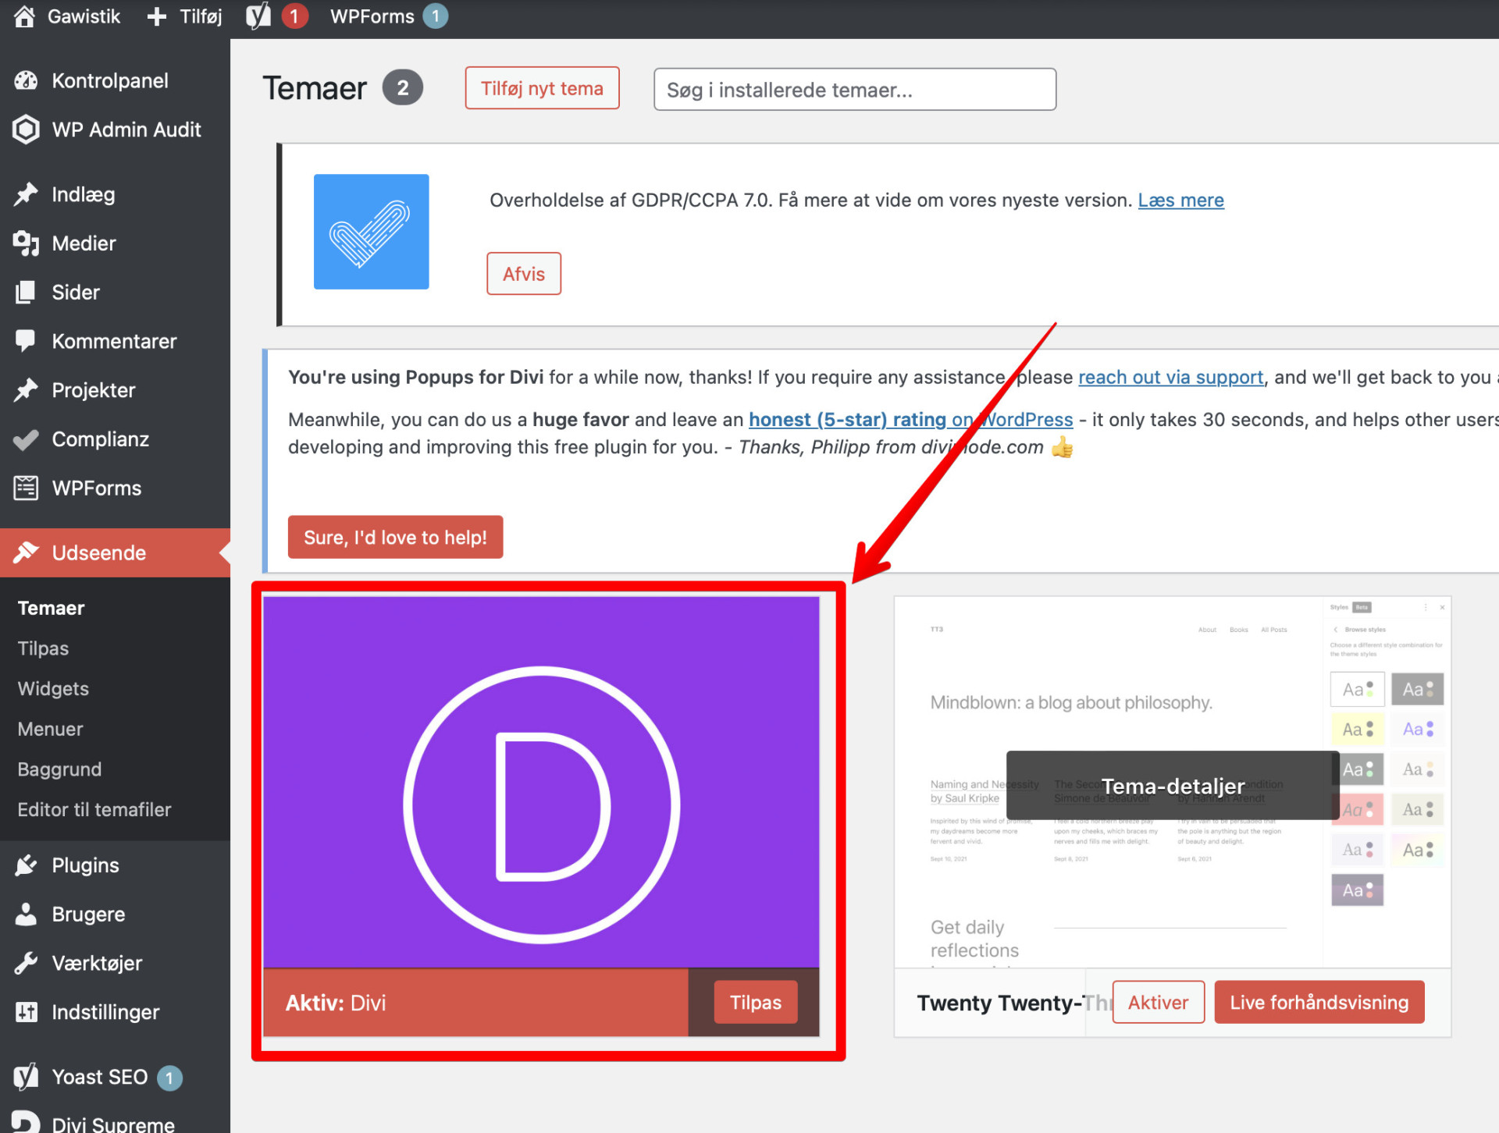The height and width of the screenshot is (1133, 1499).
Task: Click the Brugere user icon
Action: [26, 914]
